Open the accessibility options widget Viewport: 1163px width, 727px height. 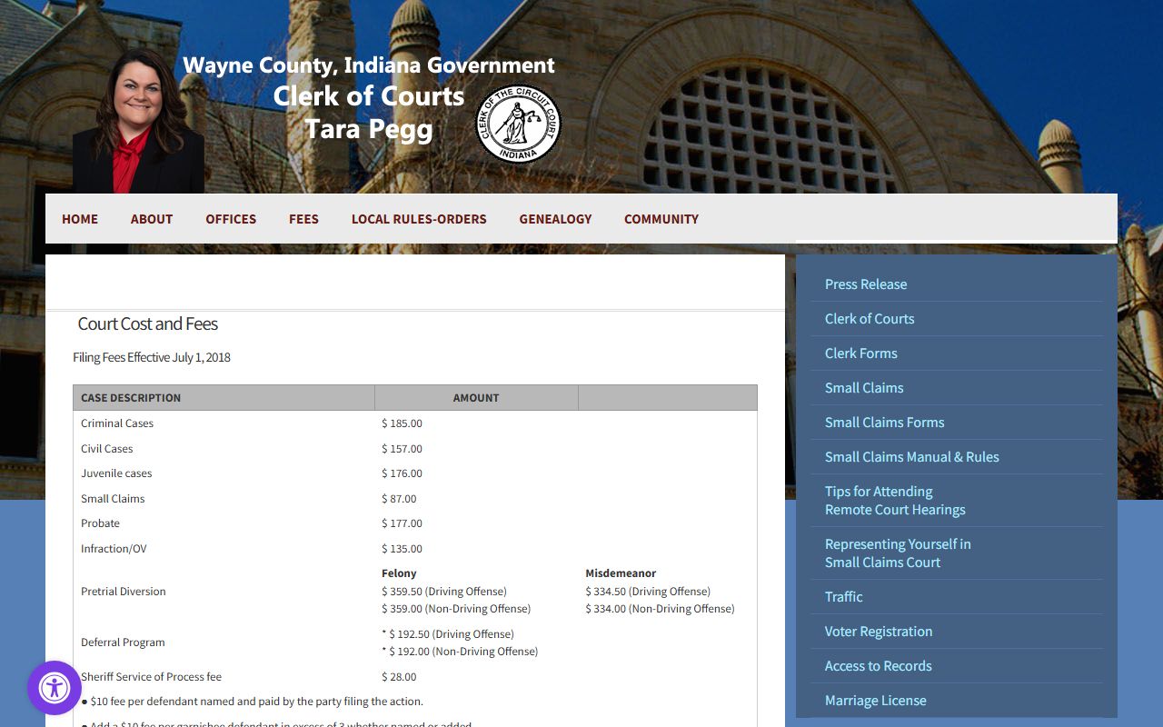coord(55,688)
